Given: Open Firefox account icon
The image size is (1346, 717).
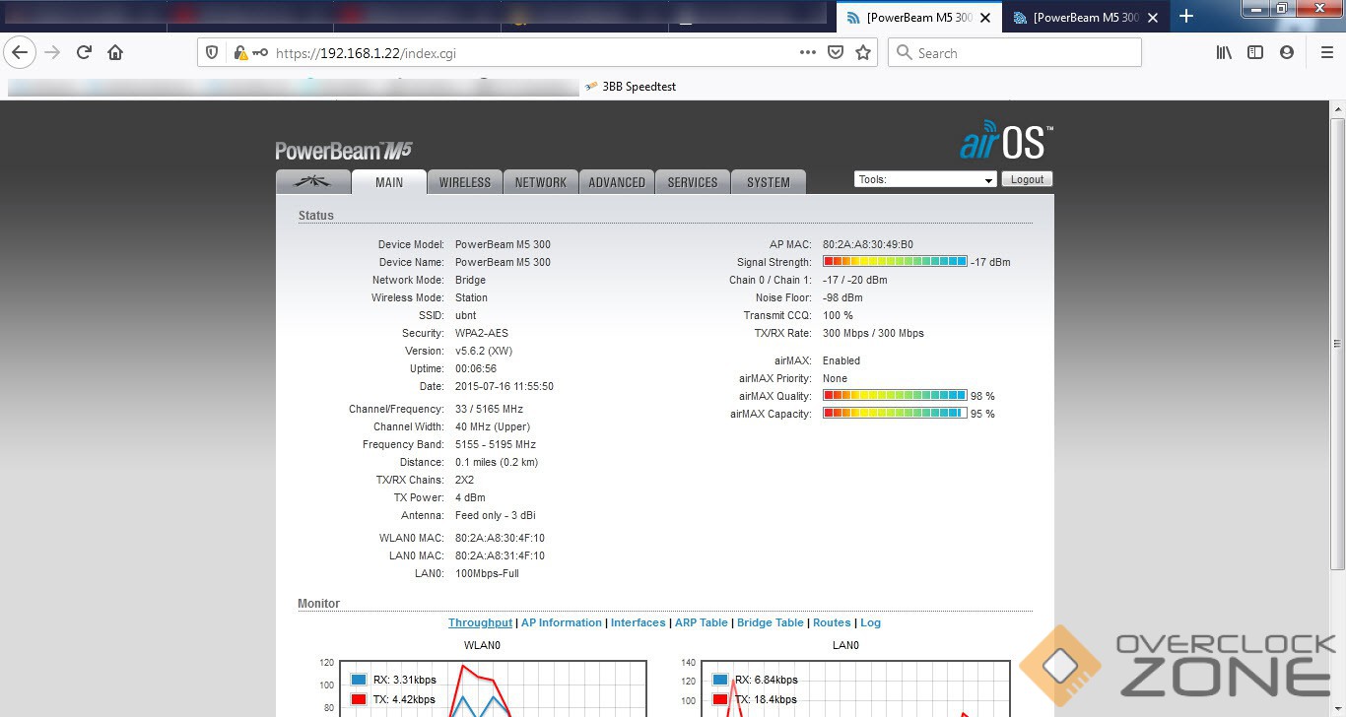Looking at the screenshot, I should [x=1287, y=53].
